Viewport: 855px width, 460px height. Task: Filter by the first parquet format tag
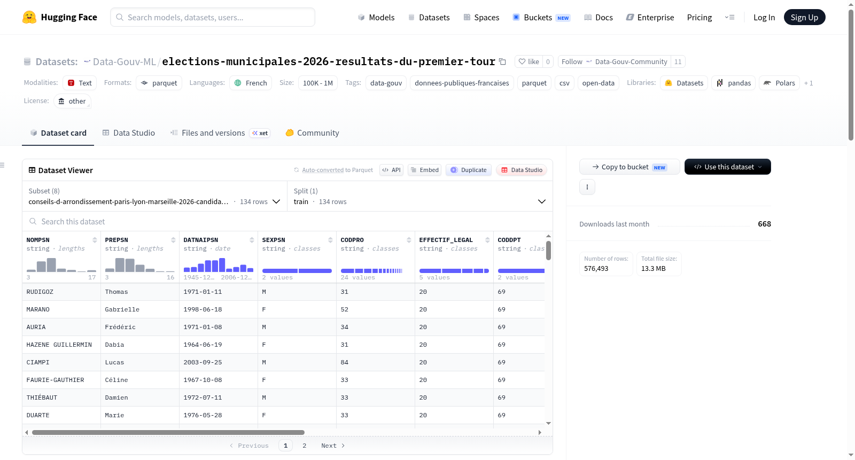tap(159, 83)
